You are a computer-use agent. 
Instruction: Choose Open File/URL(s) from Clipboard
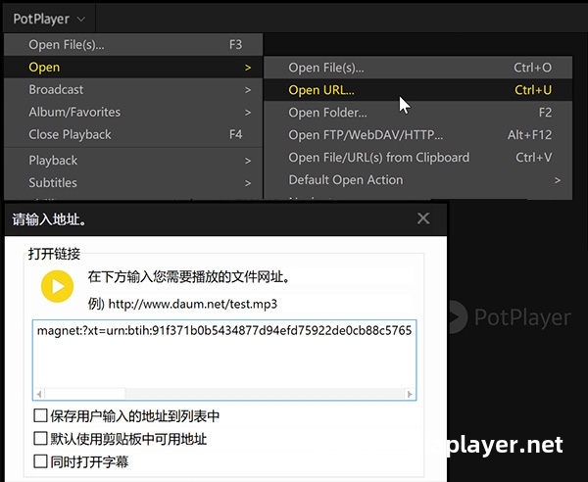(x=418, y=158)
